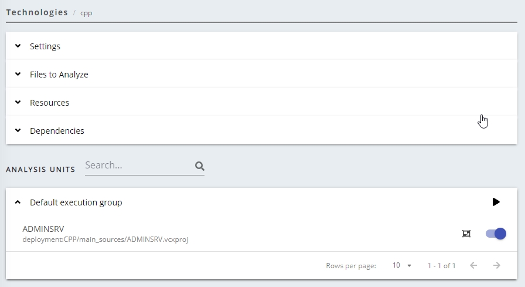Collapse the Default execution group
The image size is (525, 287).
[18, 202]
